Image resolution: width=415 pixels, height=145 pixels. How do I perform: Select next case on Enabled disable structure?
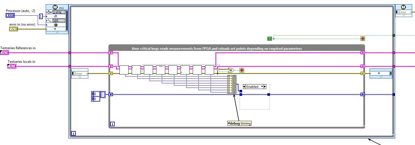click(x=264, y=86)
